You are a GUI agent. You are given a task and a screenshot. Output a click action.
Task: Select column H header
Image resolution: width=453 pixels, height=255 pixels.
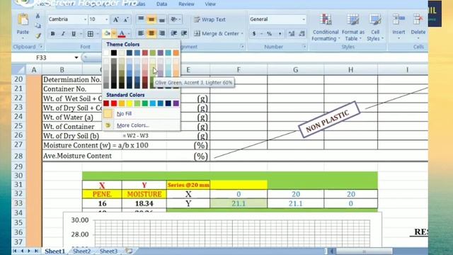pos(350,69)
